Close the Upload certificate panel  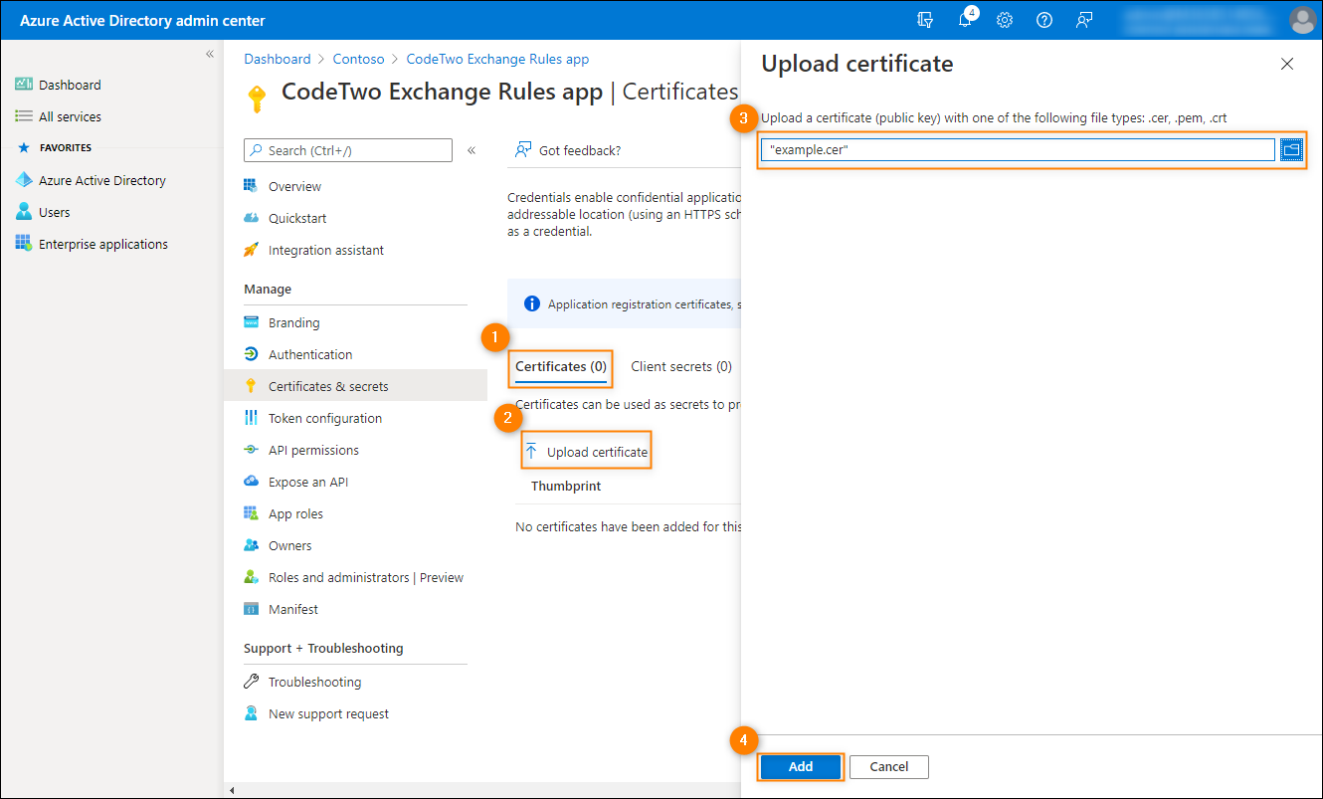pyautogui.click(x=1287, y=64)
